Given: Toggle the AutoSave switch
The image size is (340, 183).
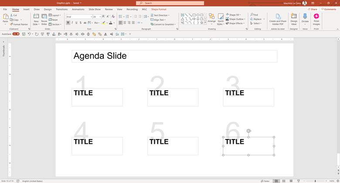Looking at the screenshot, I should pyautogui.click(x=16, y=34).
